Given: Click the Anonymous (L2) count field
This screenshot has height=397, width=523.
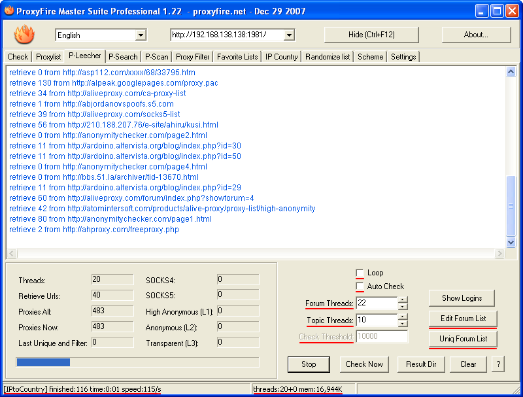Looking at the screenshot, I should (238, 326).
